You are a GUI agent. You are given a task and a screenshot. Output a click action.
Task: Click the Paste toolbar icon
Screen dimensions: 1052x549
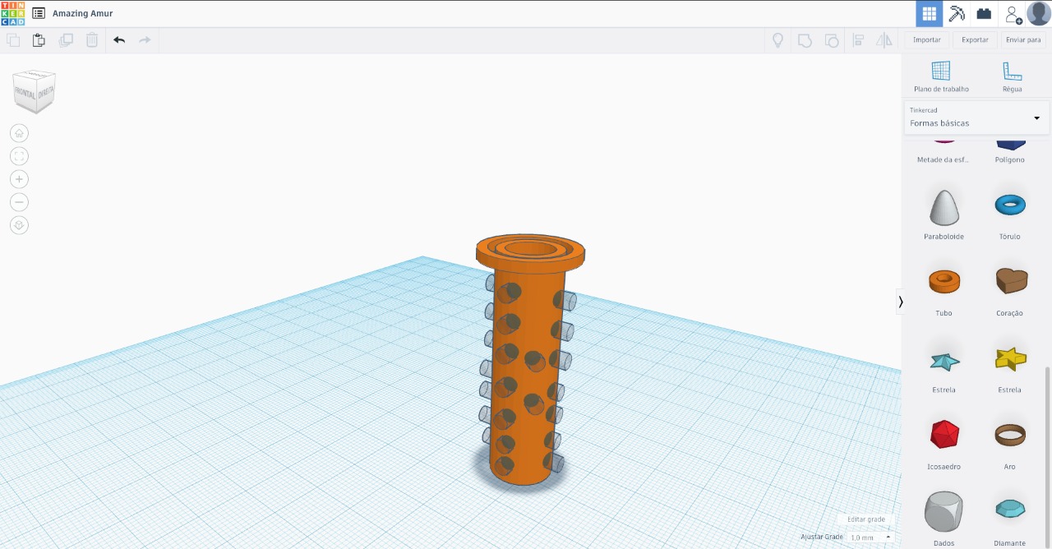coord(39,39)
